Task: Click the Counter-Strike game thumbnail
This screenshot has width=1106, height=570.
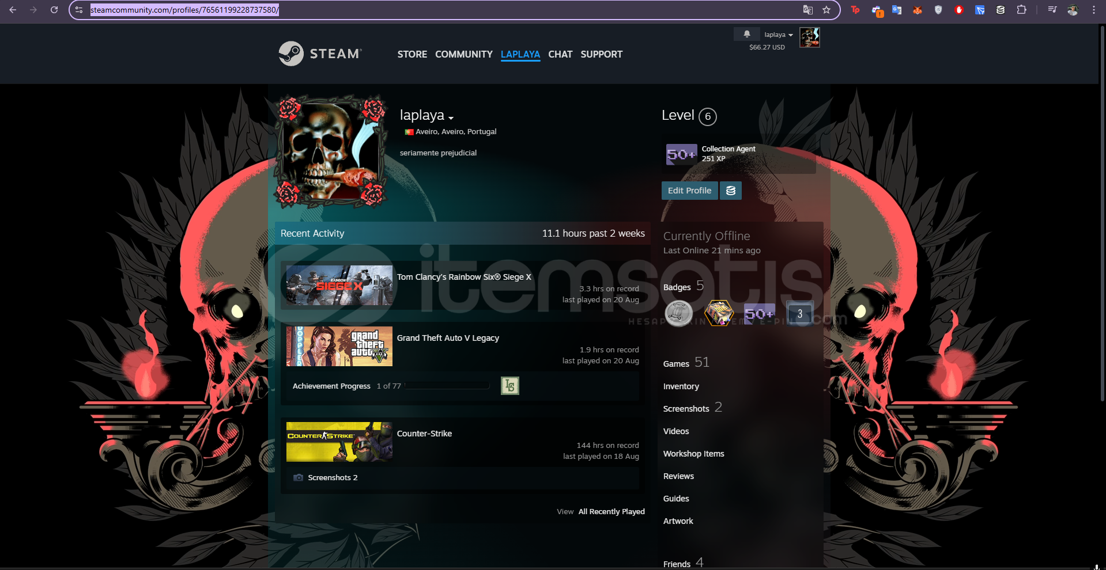Action: point(339,442)
